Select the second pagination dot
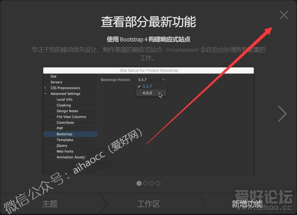This screenshot has width=297, height=215. coord(145,183)
